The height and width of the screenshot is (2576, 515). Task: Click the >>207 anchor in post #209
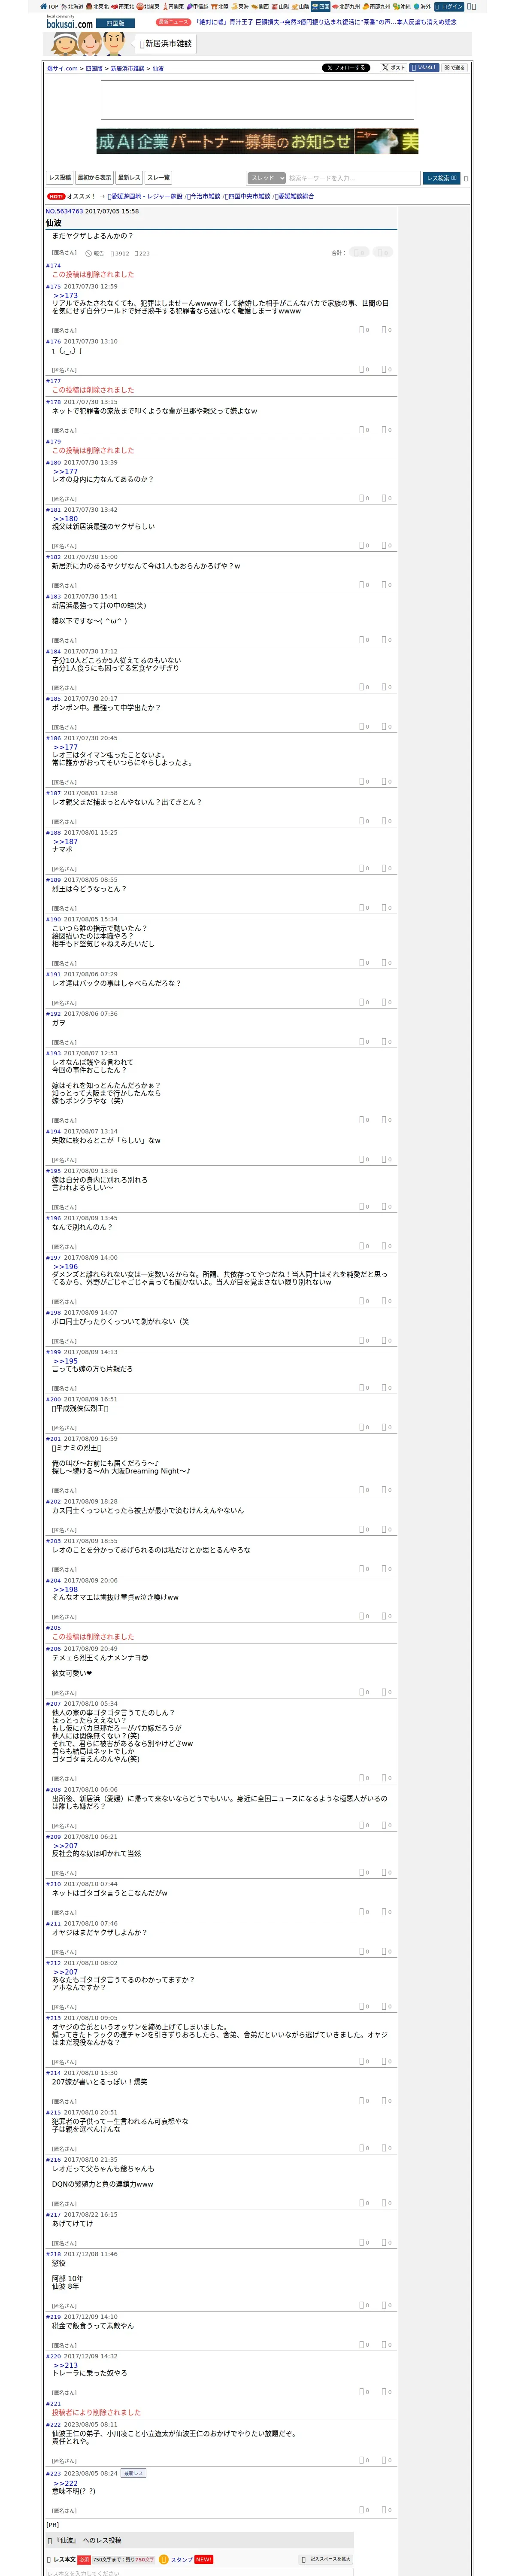(x=65, y=1846)
